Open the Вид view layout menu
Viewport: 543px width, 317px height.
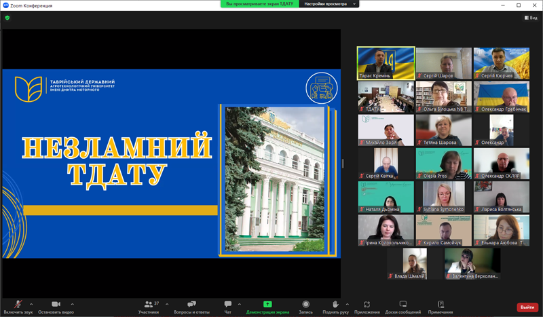[531, 18]
